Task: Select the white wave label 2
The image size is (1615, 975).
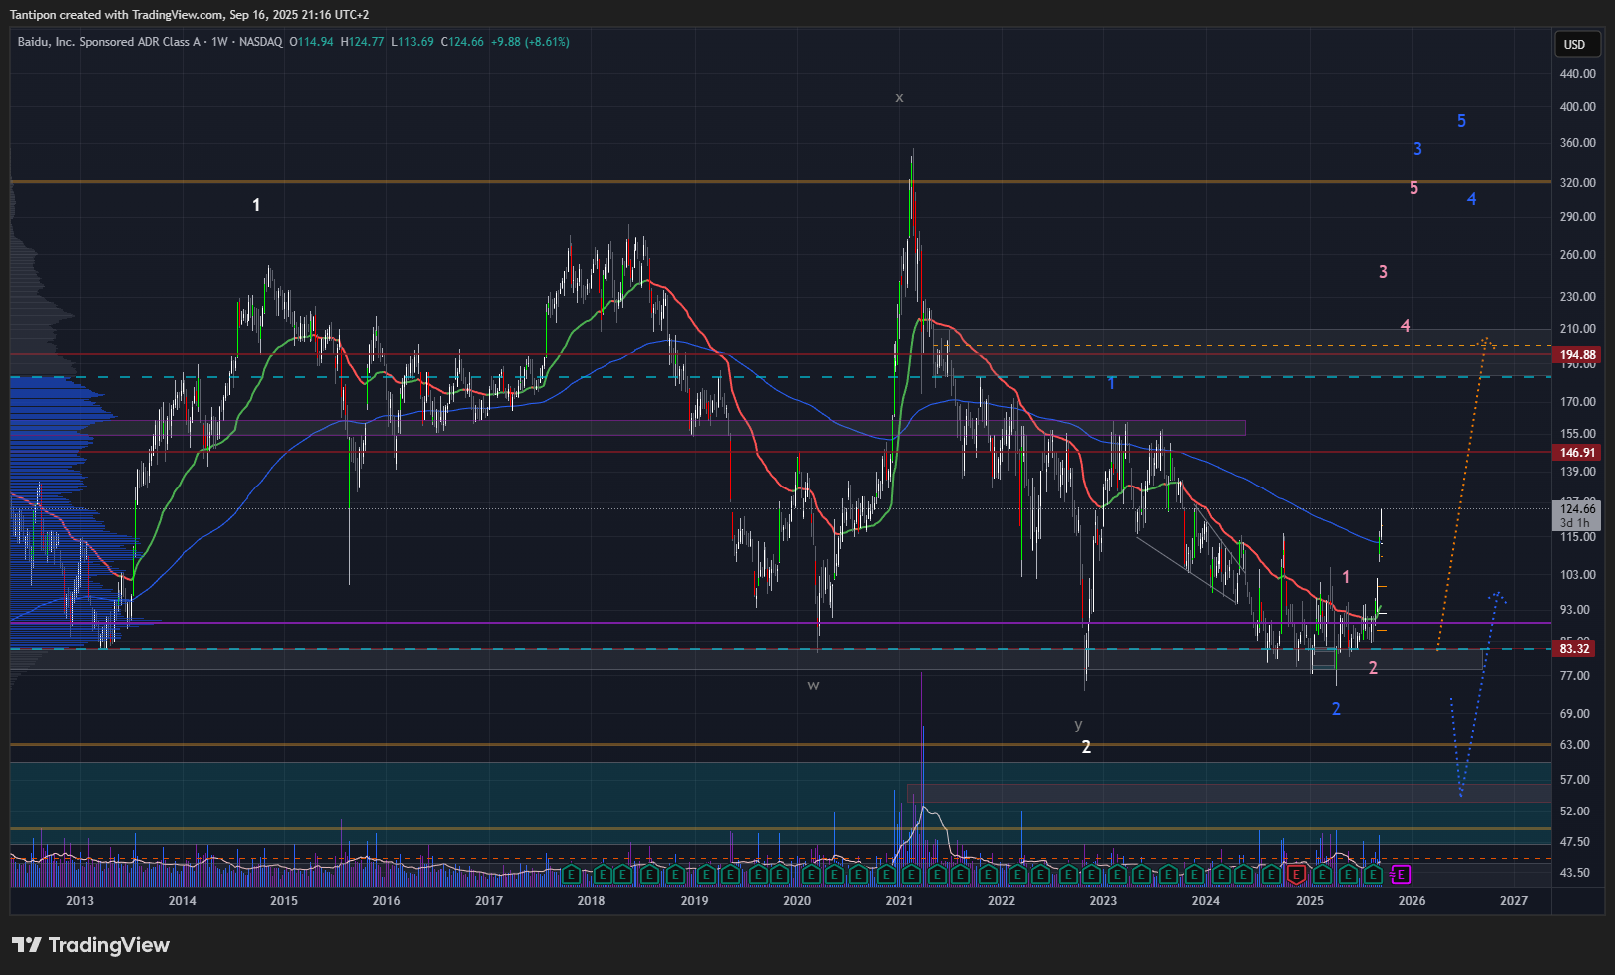Action: tap(1086, 747)
